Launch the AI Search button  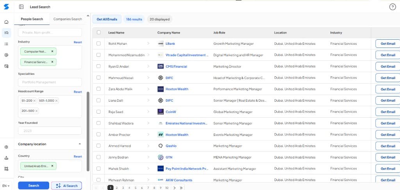tap(66, 185)
